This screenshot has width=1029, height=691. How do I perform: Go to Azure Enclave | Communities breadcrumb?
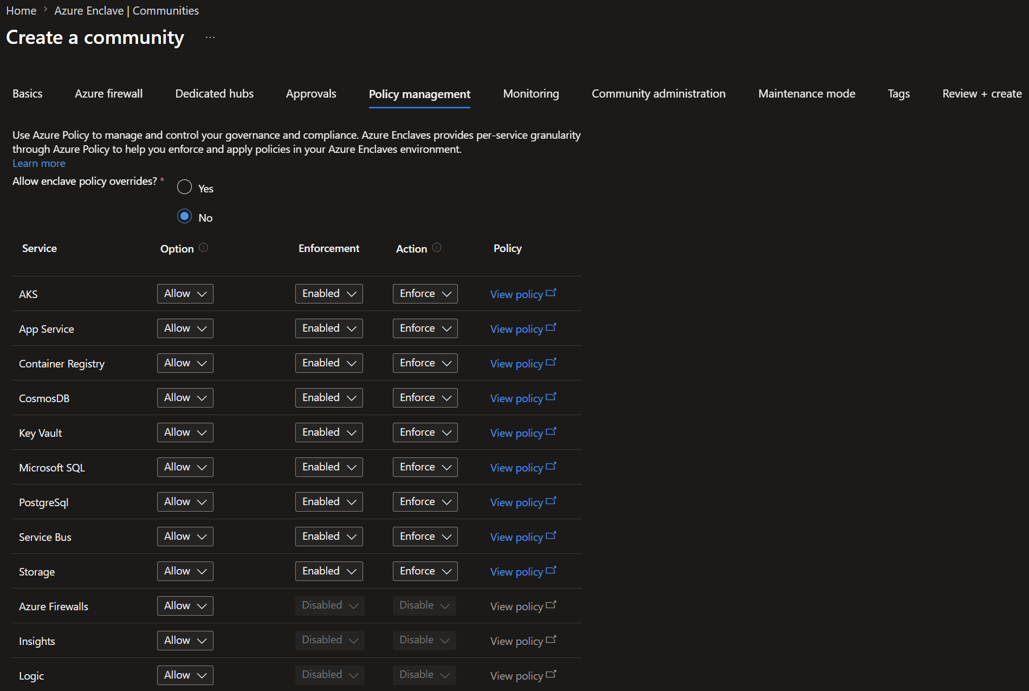(127, 11)
